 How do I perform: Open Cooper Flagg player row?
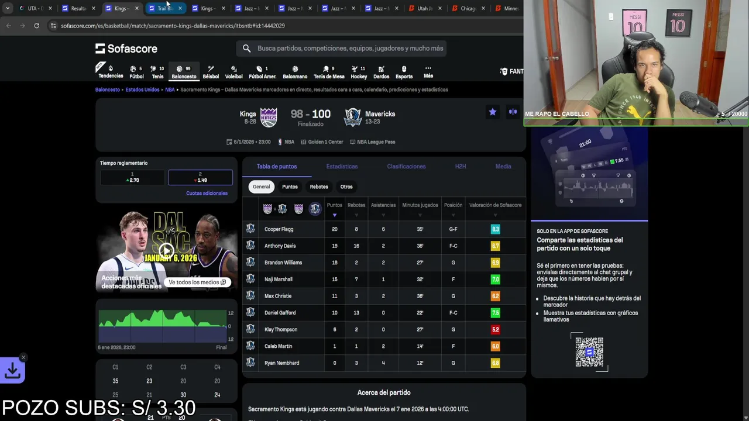click(x=384, y=229)
